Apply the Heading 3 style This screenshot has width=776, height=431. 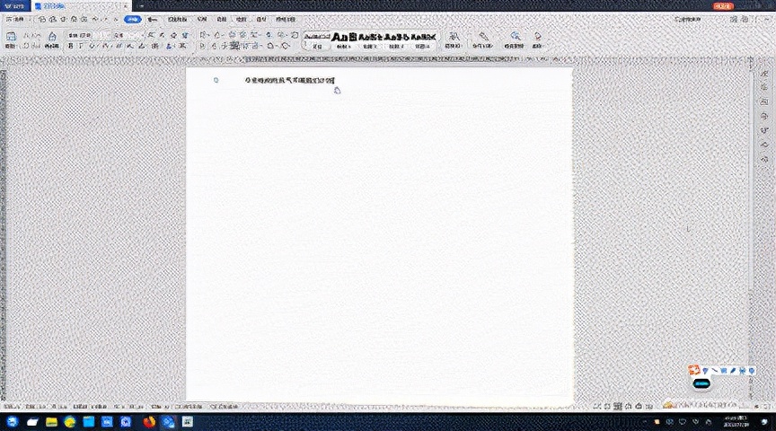396,40
